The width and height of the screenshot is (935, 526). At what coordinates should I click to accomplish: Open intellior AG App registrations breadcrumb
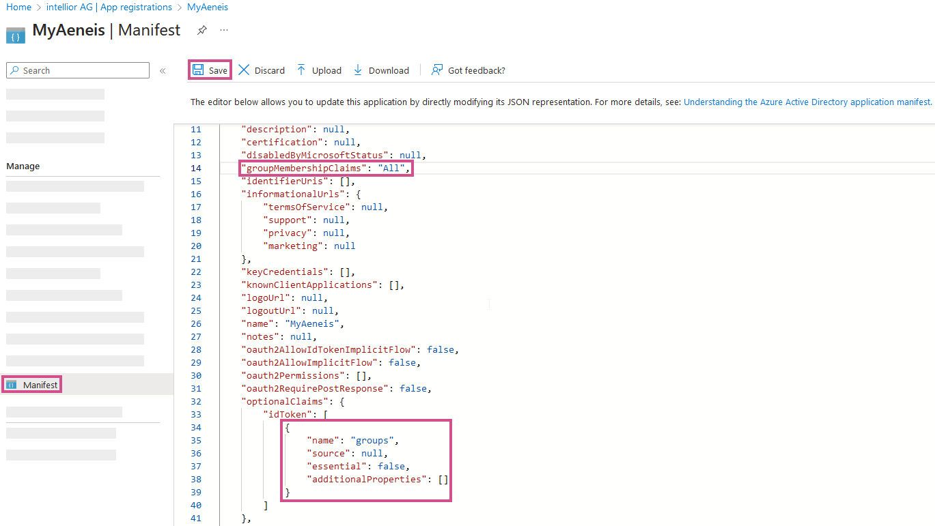109,7
